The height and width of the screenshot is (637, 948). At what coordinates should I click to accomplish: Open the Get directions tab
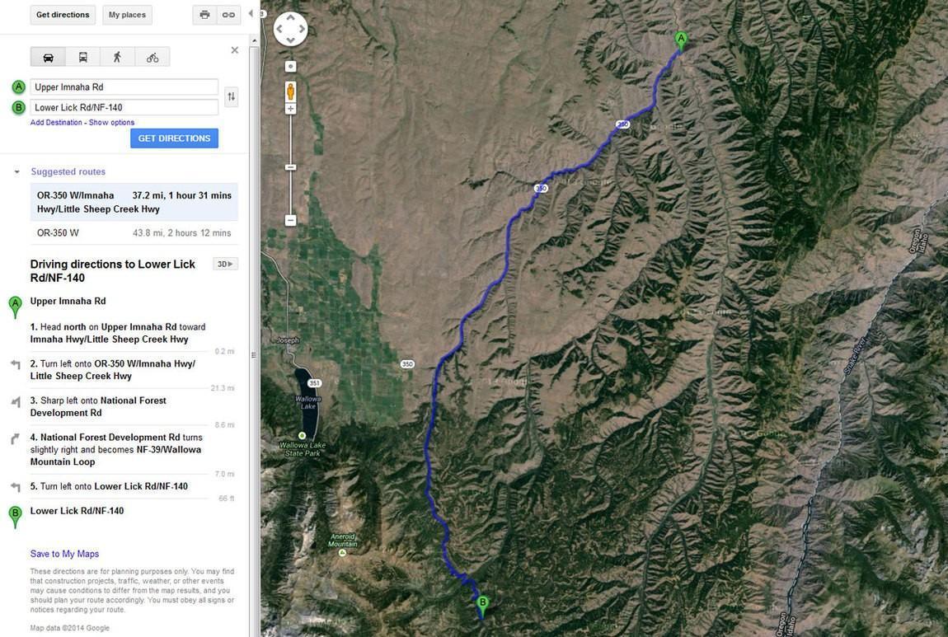63,15
